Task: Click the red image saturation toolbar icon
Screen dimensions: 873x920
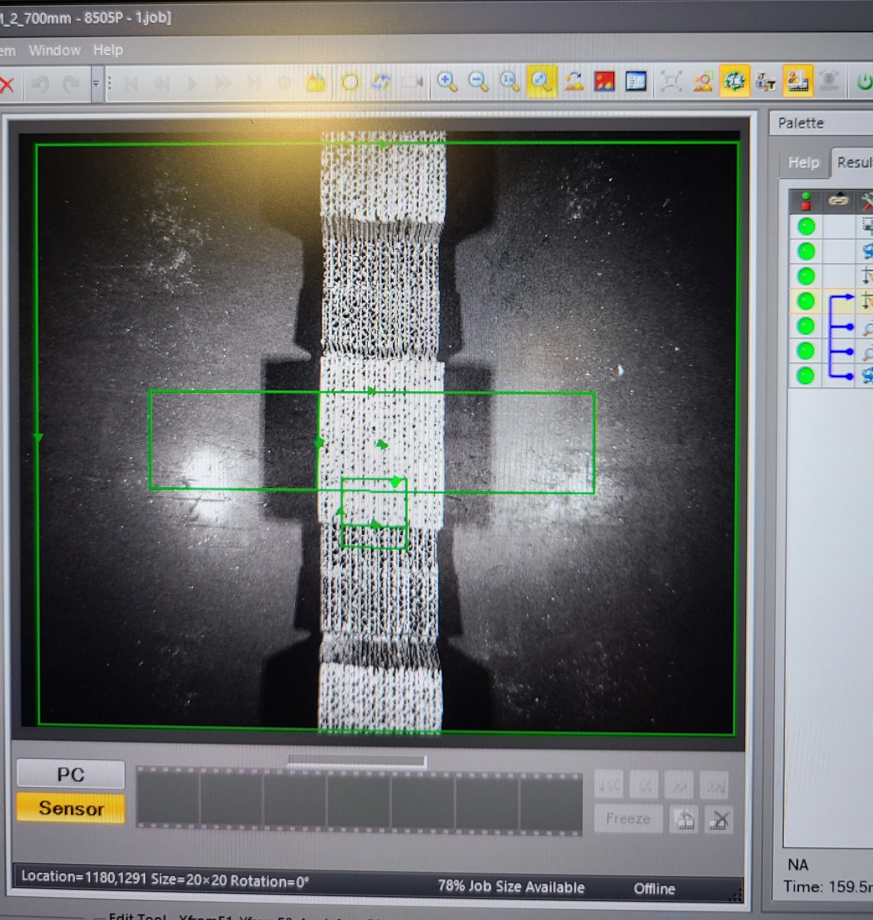Action: 604,82
